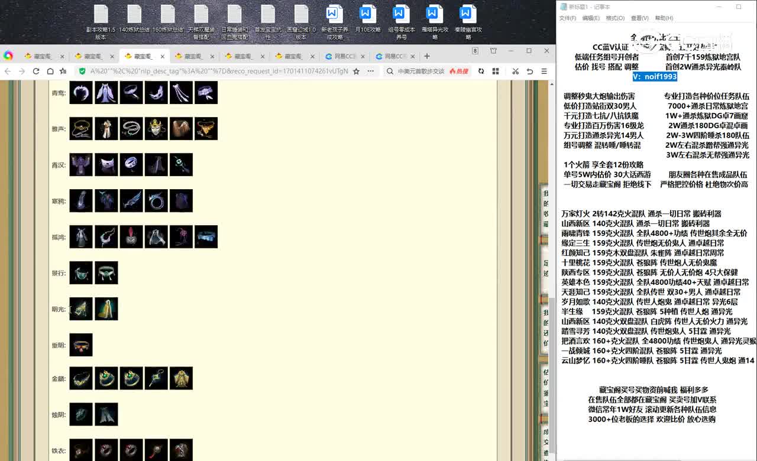This screenshot has width=757, height=461.
Task: Switch to the first 网易CC browser tab
Action: click(345, 57)
